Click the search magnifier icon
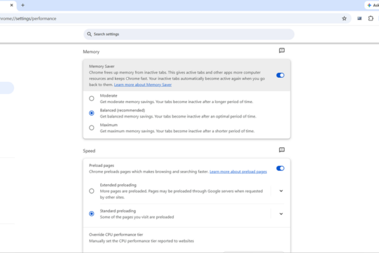The image size is (379, 253). click(x=89, y=34)
